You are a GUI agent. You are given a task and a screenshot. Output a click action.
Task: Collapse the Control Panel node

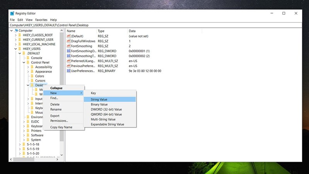coord(24,62)
